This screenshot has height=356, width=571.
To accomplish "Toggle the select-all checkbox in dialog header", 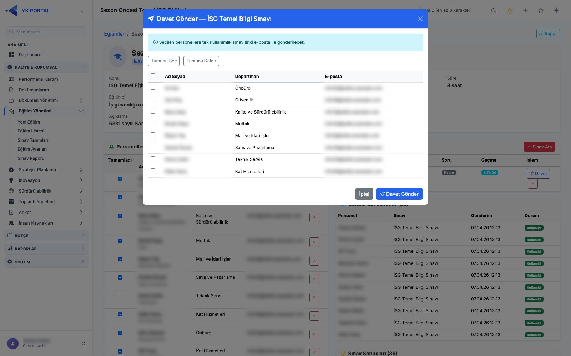I will tap(153, 76).
